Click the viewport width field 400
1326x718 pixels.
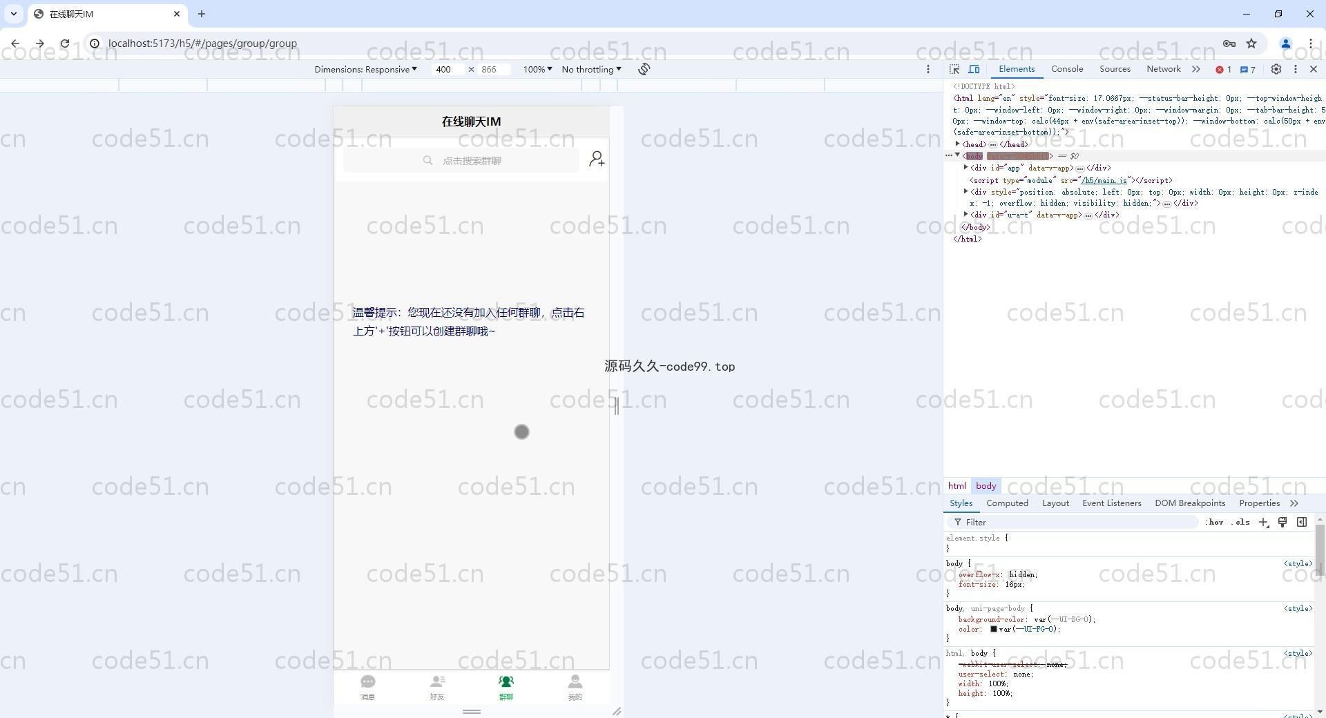point(448,69)
